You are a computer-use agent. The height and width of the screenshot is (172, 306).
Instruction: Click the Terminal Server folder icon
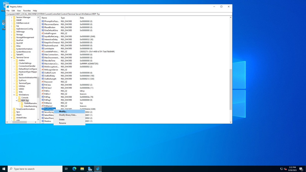14,58
